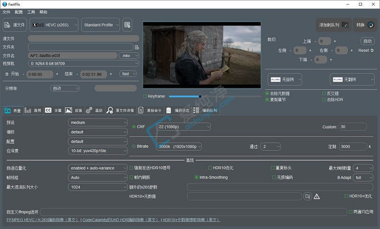380x229 pixels.
Task: Open the 预设 medium preset dropdown
Action: (x=98, y=123)
